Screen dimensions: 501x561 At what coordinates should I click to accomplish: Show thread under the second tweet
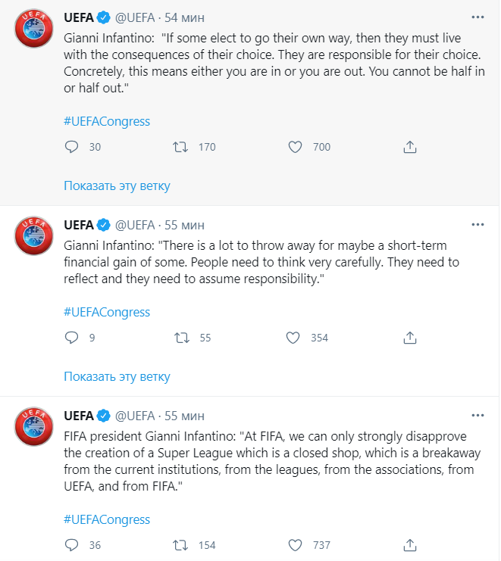[x=117, y=376]
